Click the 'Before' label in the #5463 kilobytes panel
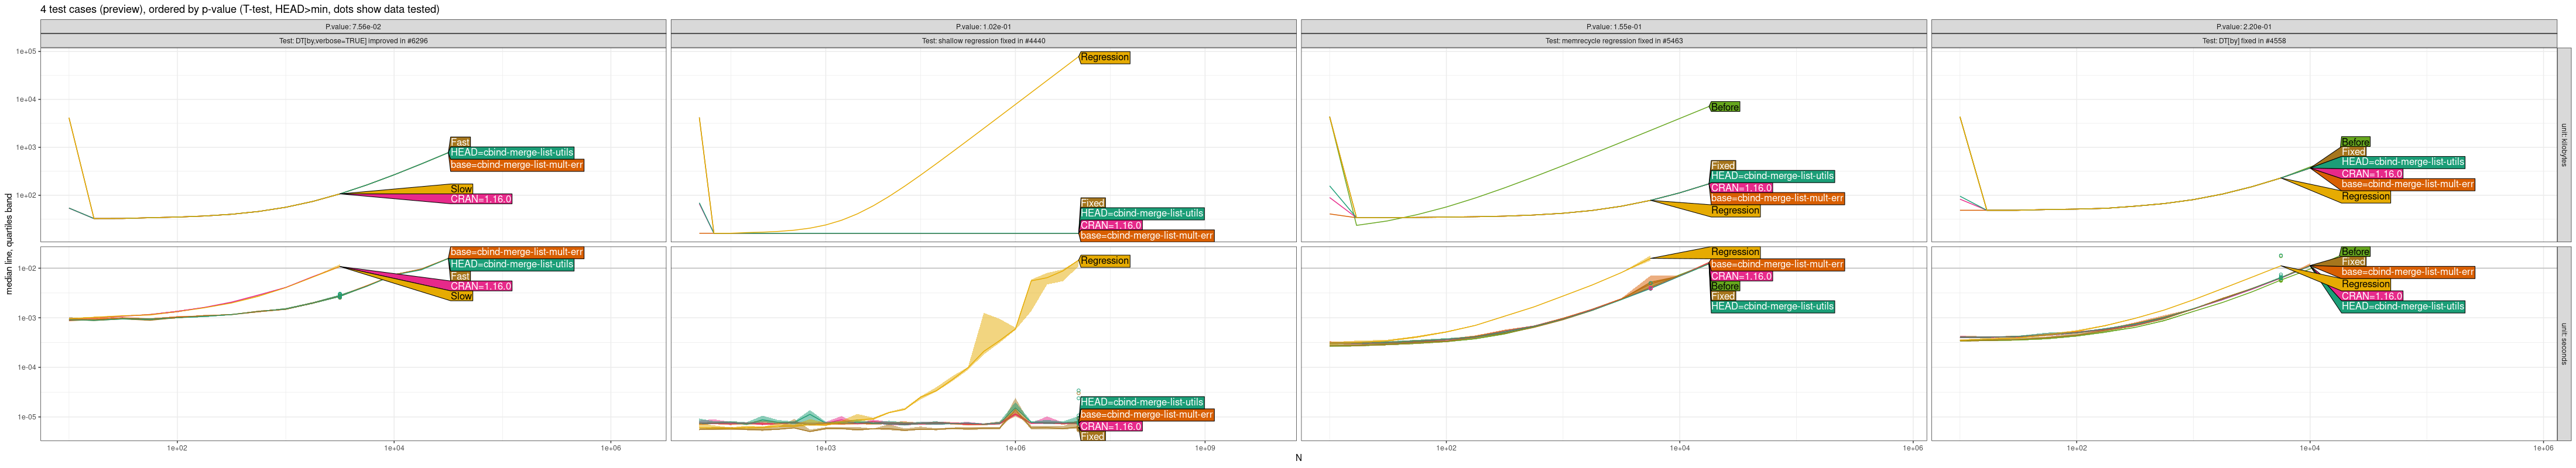The width and height of the screenshot is (2576, 468). (x=1725, y=107)
